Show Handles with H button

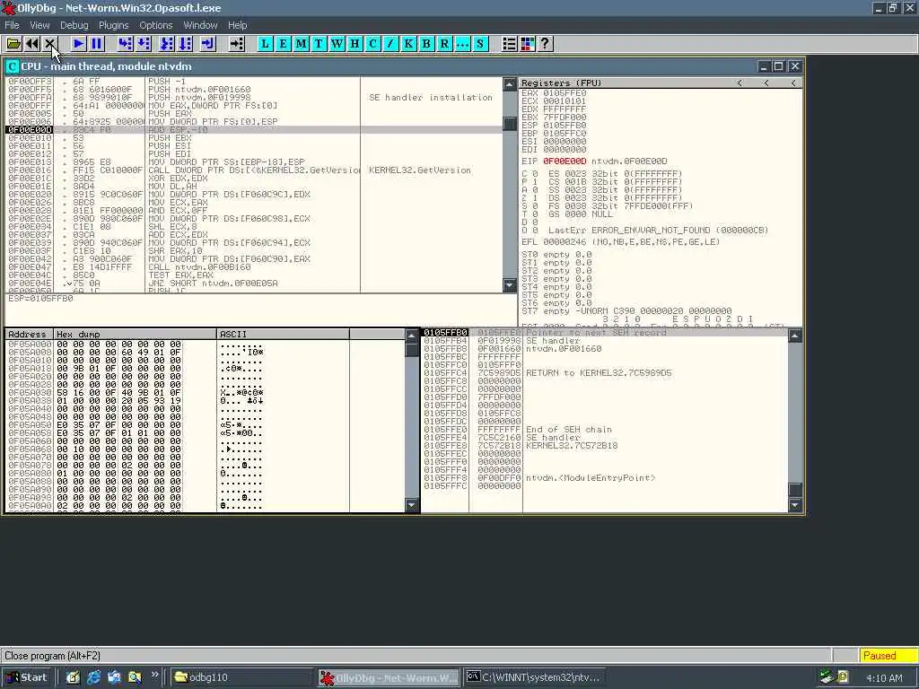click(x=354, y=44)
